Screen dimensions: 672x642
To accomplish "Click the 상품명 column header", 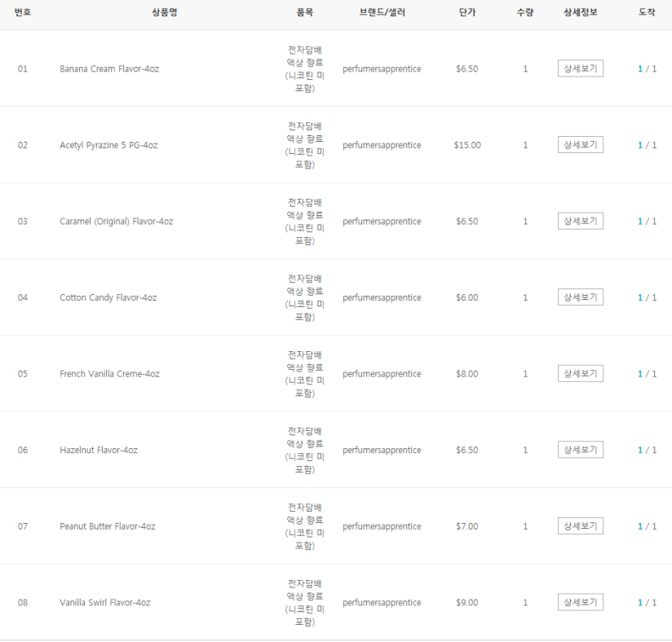I will click(x=164, y=13).
